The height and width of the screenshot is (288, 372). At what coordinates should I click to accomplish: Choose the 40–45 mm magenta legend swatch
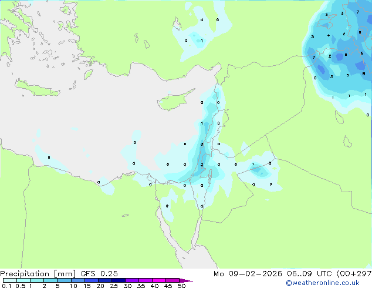159,280
